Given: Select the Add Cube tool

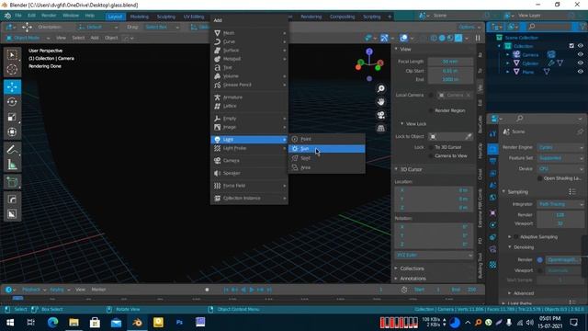Looking at the screenshot, I should tap(12, 182).
